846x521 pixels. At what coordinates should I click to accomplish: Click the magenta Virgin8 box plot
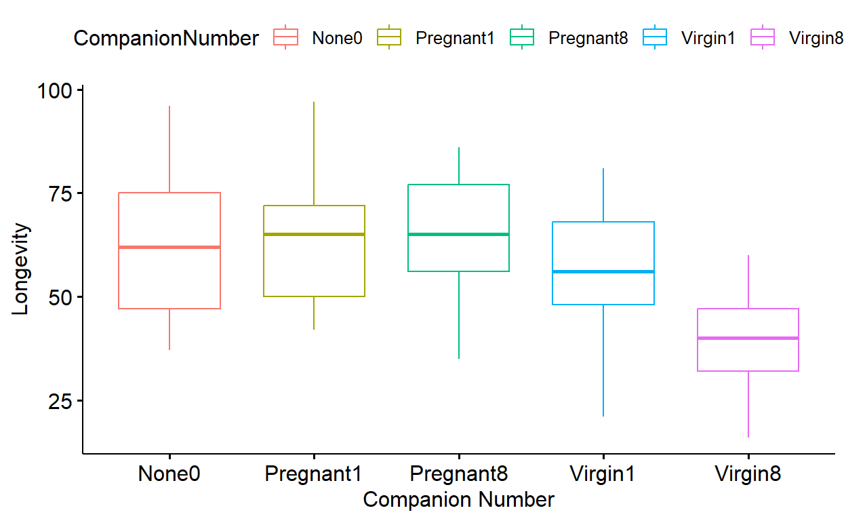pos(748,340)
